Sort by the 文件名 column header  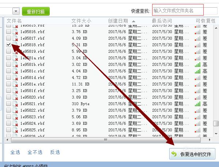coord(14,21)
